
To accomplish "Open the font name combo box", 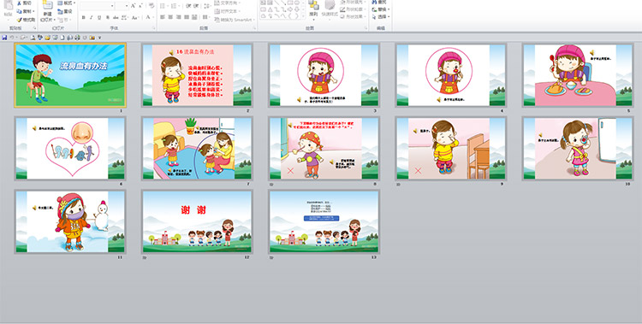I will pyautogui.click(x=97, y=6).
